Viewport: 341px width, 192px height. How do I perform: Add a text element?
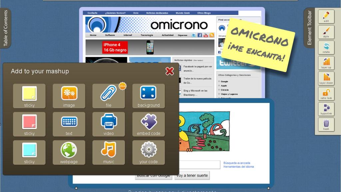pyautogui.click(x=69, y=124)
